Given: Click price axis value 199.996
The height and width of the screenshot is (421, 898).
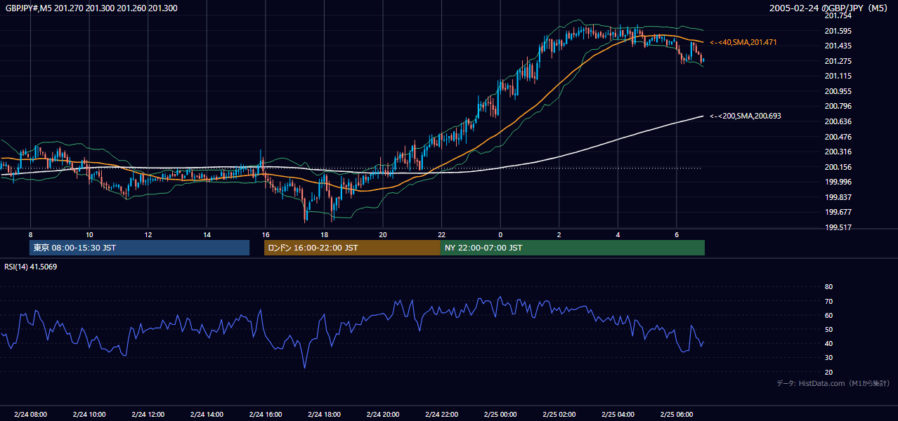Looking at the screenshot, I should (x=838, y=182).
